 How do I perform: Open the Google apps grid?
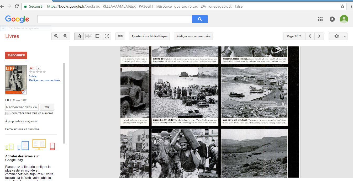pyautogui.click(x=320, y=19)
